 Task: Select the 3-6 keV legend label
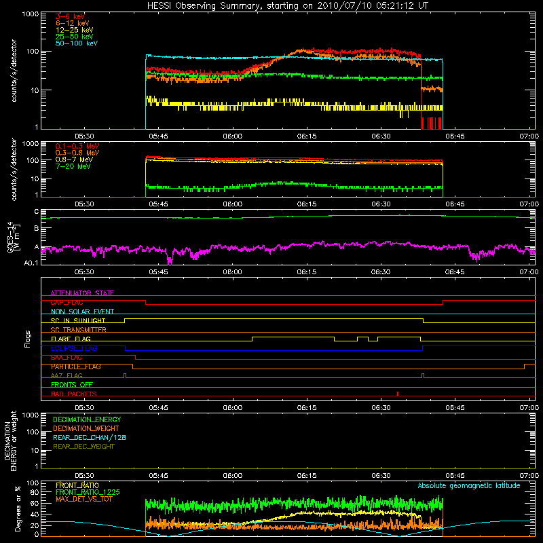[70, 16]
